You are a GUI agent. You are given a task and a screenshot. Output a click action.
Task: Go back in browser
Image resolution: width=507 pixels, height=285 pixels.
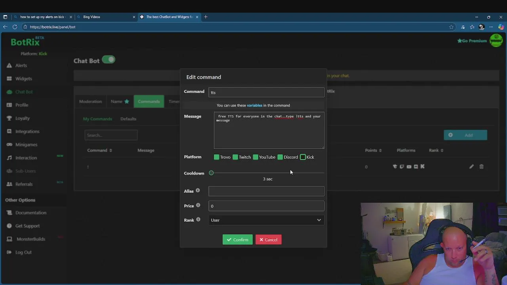(x=5, y=27)
